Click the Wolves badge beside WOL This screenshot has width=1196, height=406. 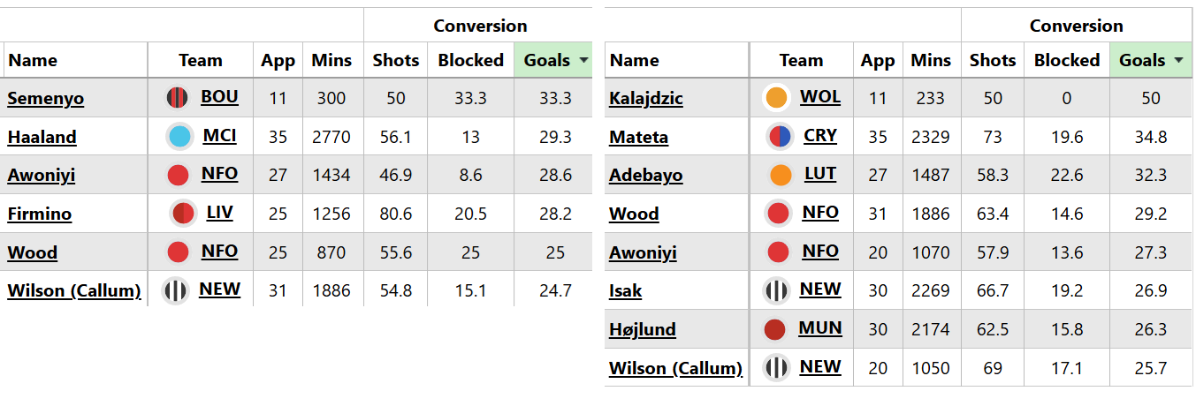click(x=777, y=98)
